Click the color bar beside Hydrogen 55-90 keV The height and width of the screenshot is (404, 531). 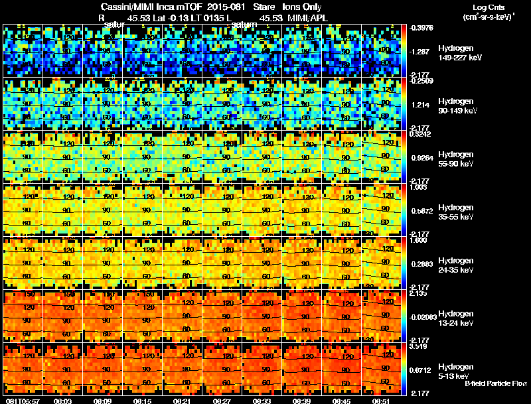404,157
